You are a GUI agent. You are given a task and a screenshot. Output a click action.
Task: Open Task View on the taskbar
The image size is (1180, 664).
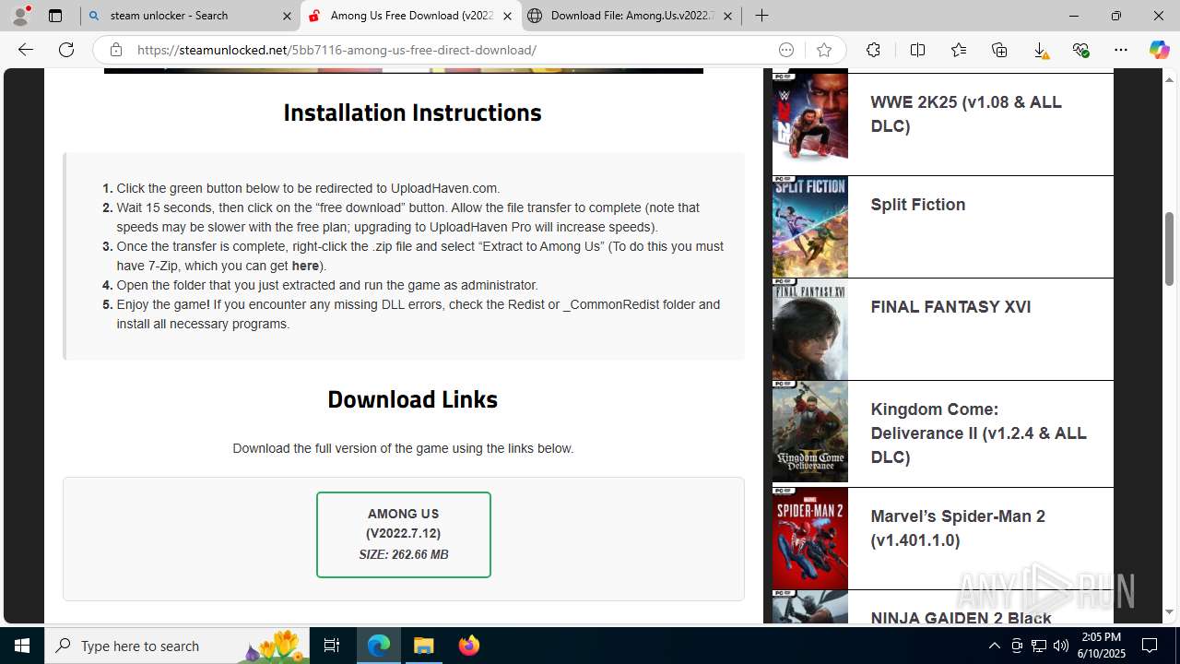coord(332,646)
